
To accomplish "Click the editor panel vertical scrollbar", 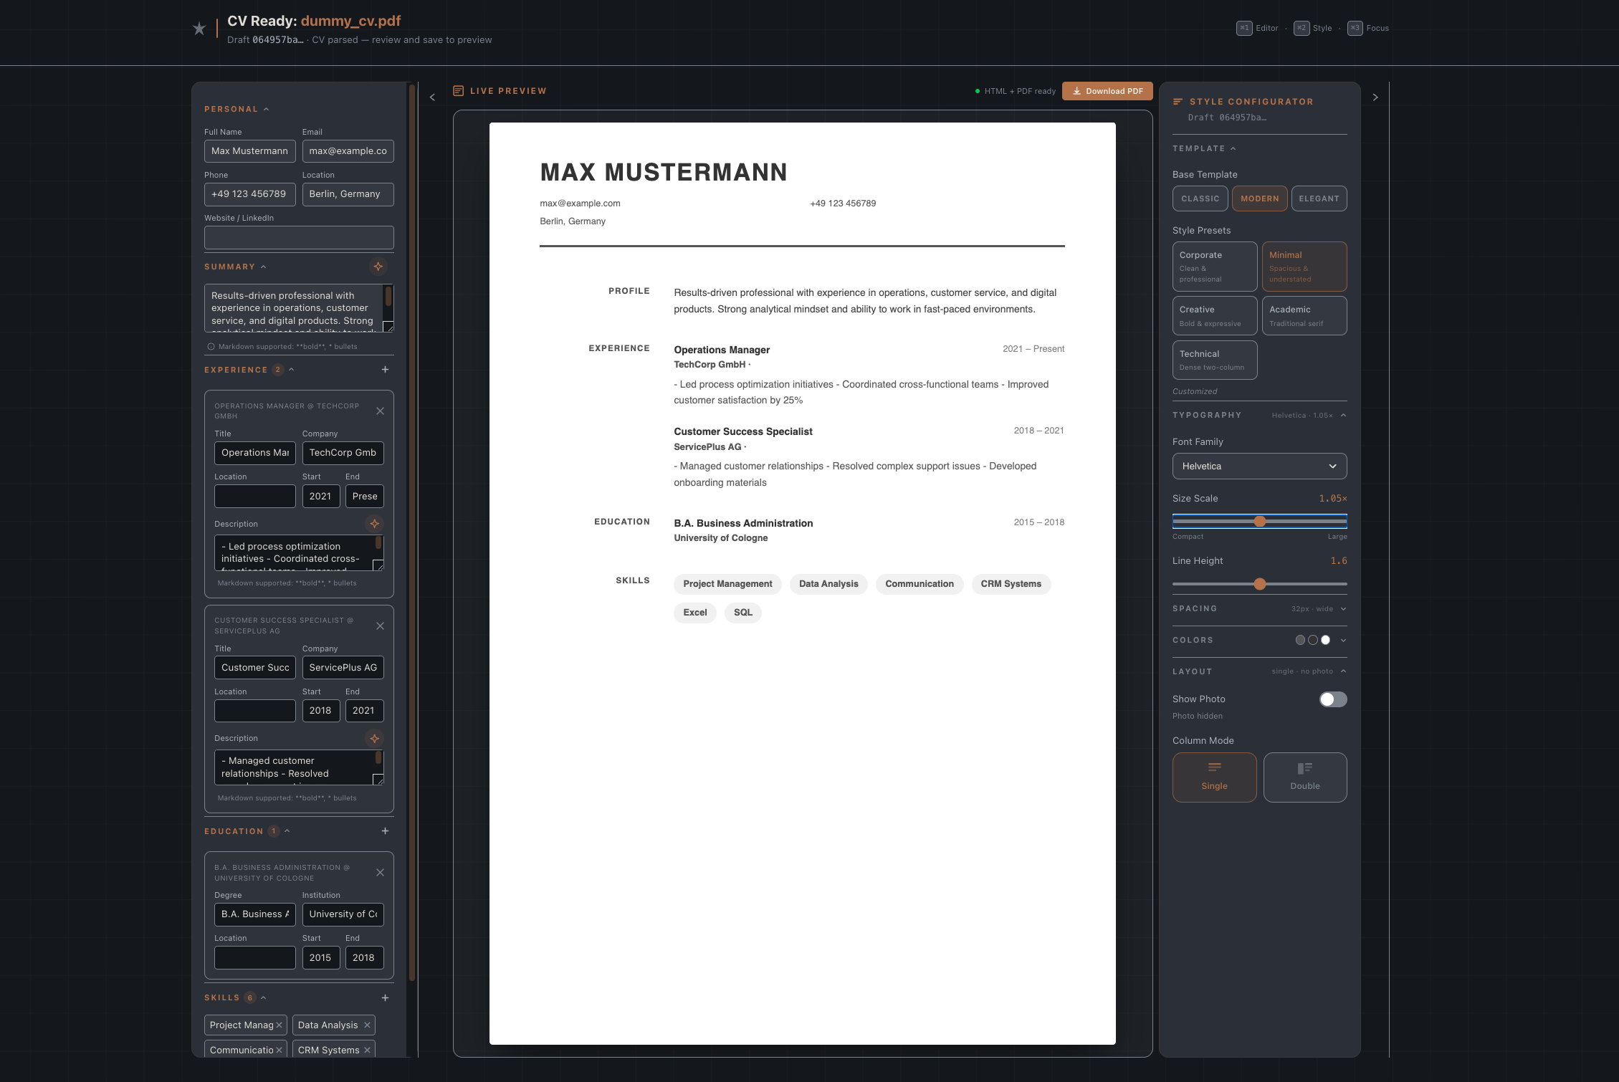I will pyautogui.click(x=412, y=532).
